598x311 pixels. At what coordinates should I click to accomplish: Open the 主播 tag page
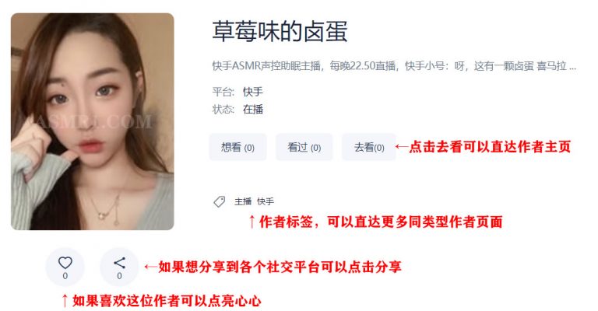[x=243, y=201]
